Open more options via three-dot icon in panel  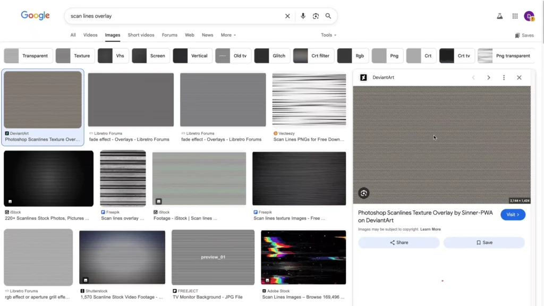(x=504, y=77)
